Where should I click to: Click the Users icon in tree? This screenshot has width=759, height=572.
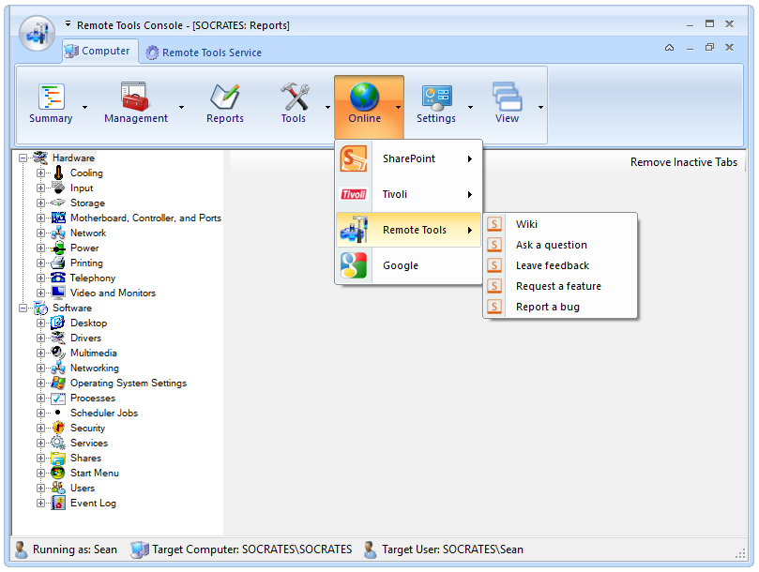click(58, 488)
